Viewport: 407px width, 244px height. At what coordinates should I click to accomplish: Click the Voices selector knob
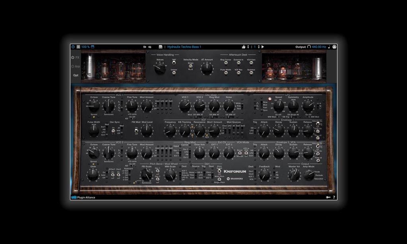pyautogui.click(x=160, y=68)
